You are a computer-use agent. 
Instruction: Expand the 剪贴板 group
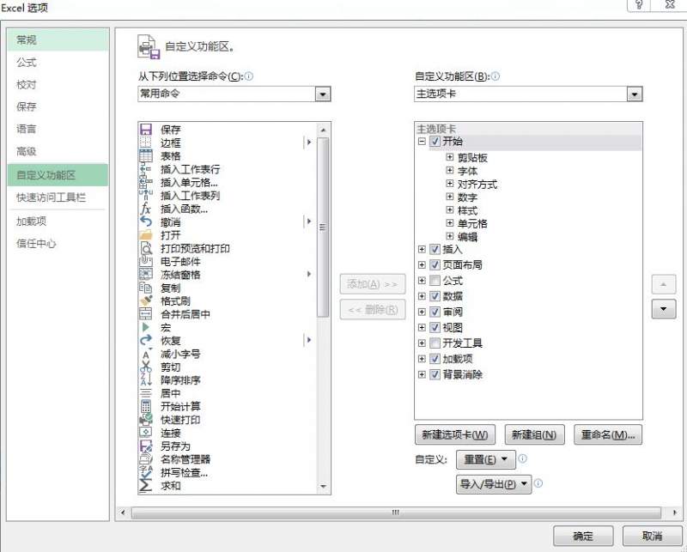point(449,157)
